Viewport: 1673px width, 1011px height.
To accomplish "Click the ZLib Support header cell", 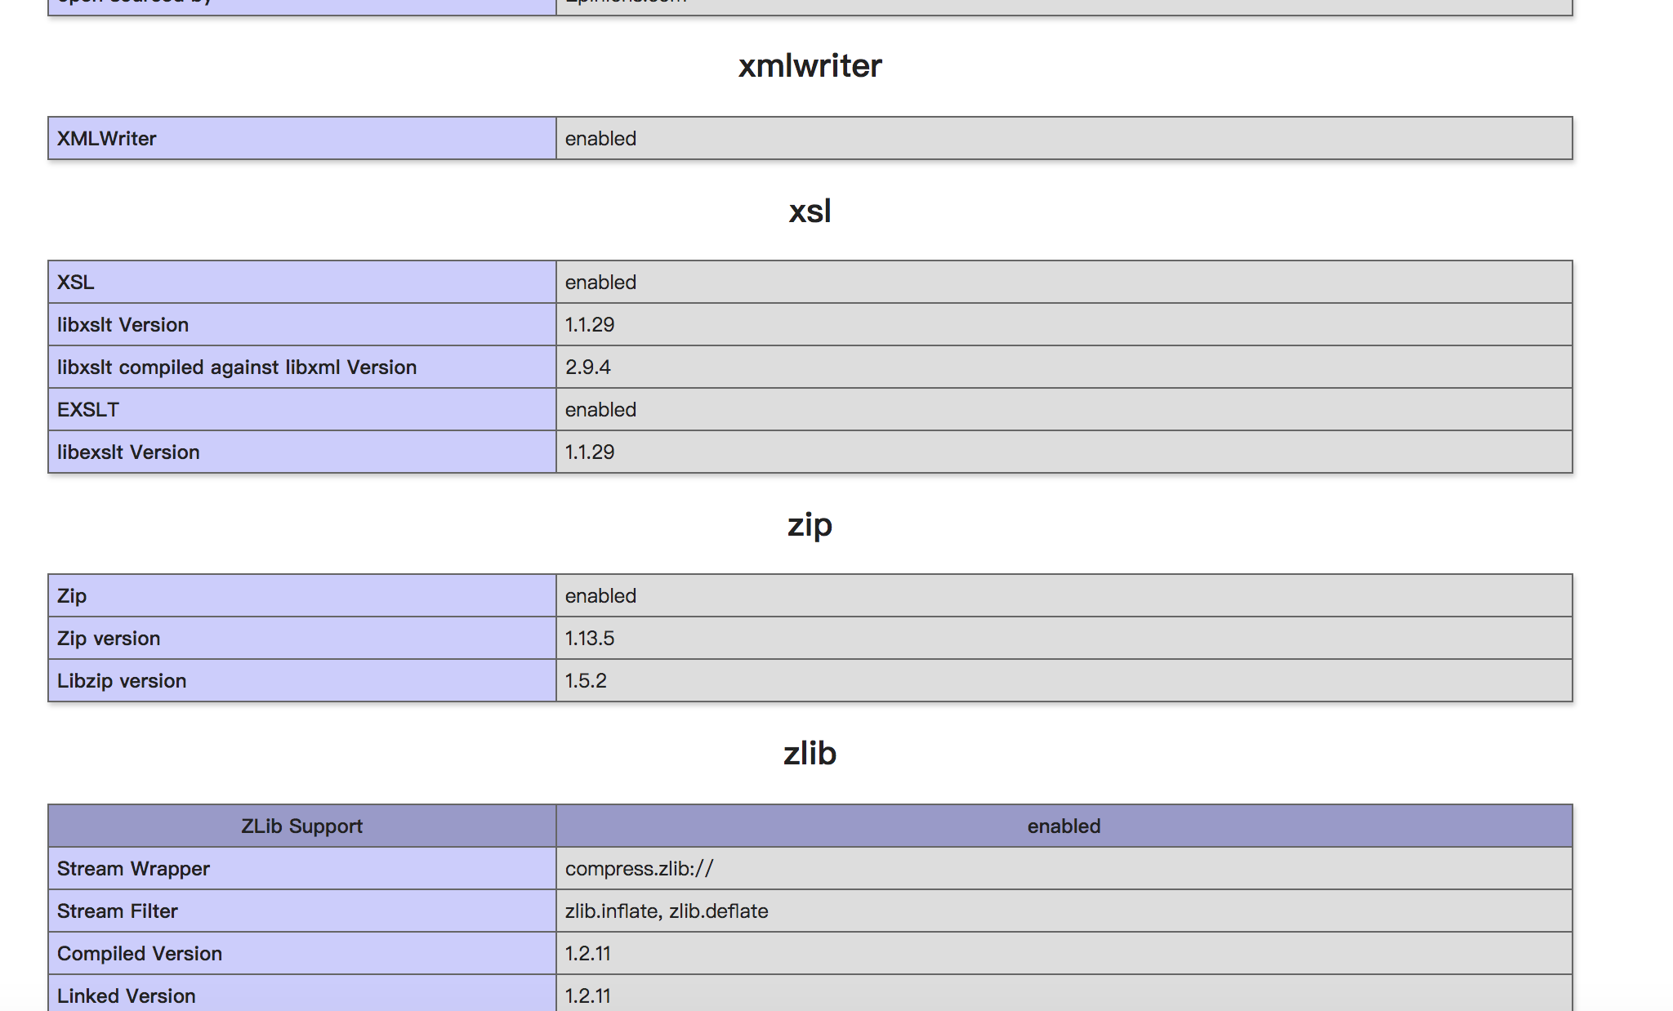I will (301, 826).
